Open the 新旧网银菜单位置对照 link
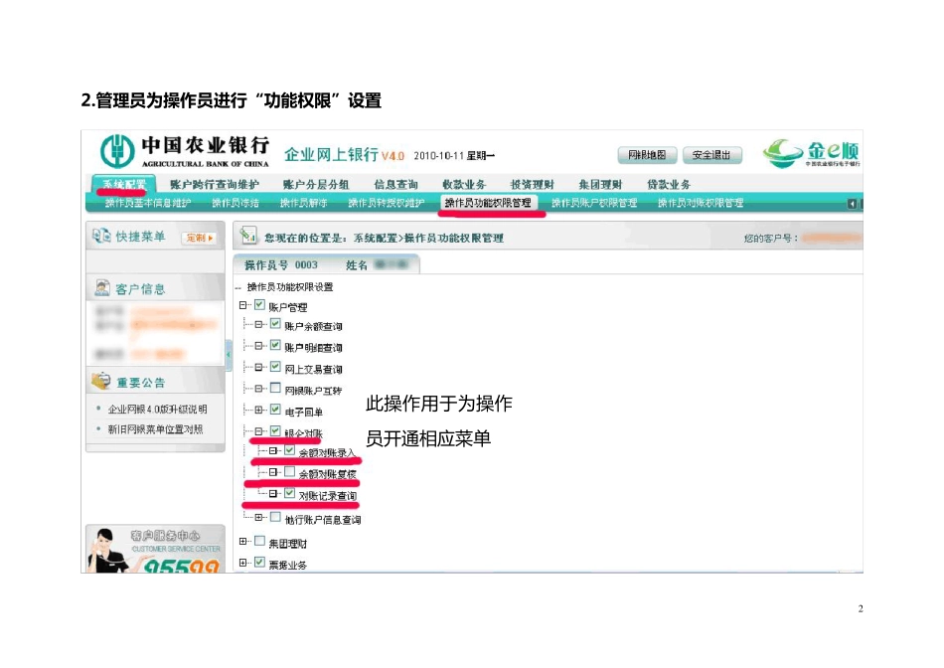This screenshot has width=944, height=668. point(155,429)
